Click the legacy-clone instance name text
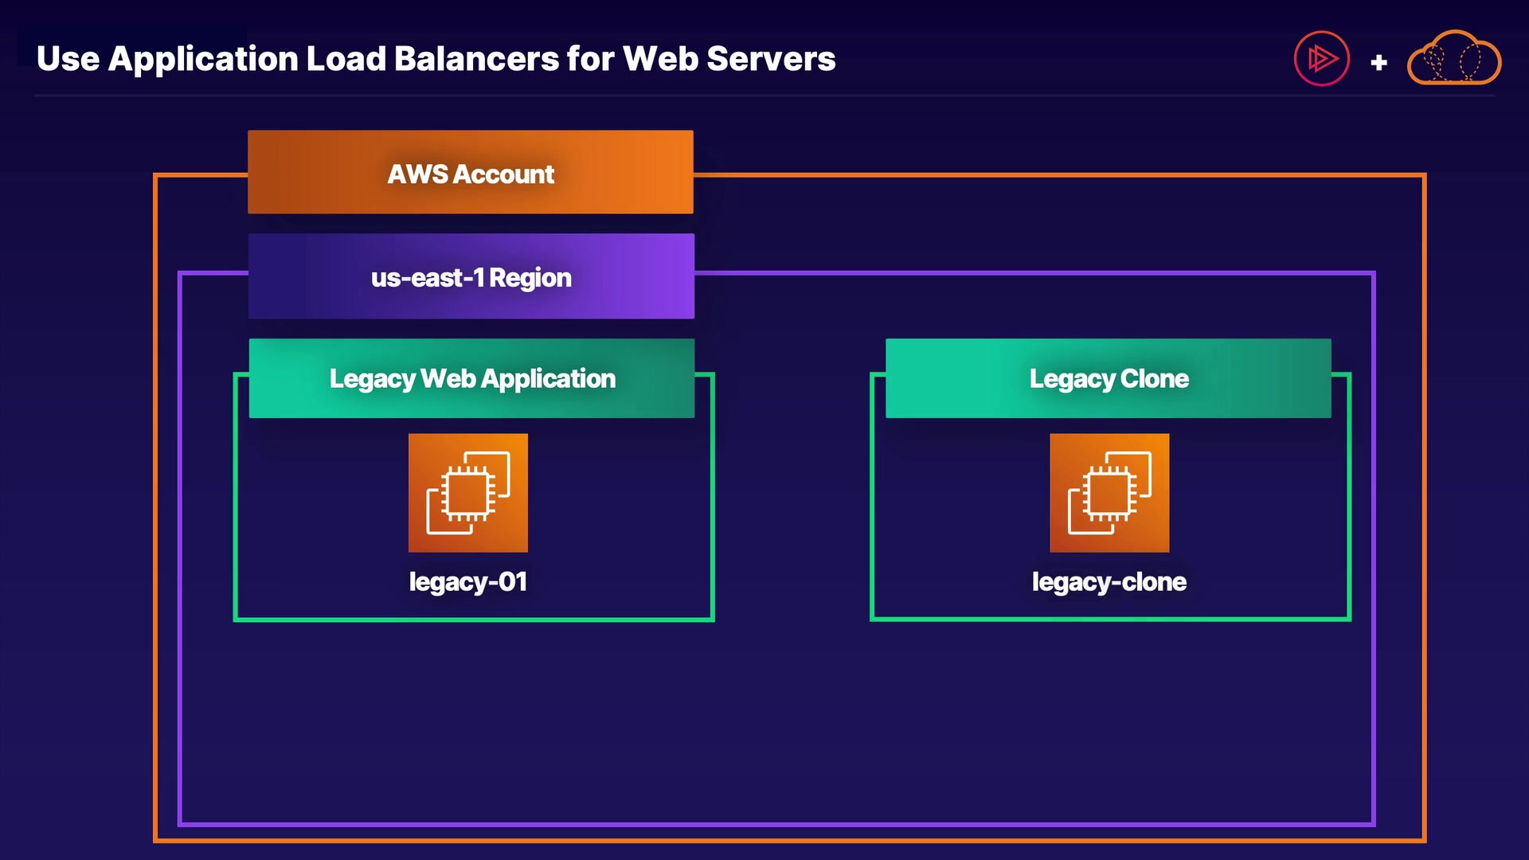The image size is (1529, 860). click(1109, 582)
